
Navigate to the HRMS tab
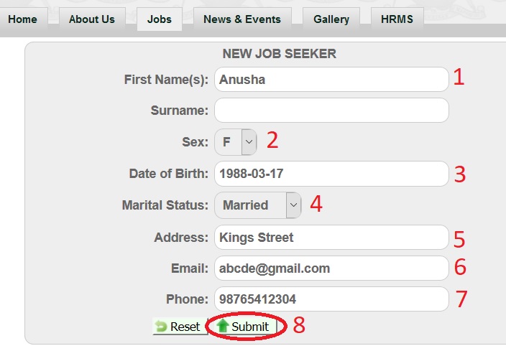tap(397, 19)
